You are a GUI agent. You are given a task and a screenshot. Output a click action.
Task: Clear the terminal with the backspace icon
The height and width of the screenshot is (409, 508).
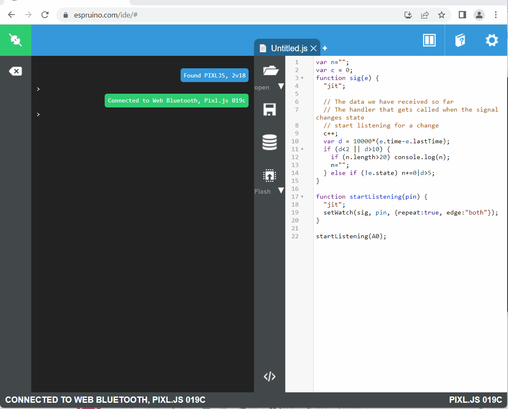(x=15, y=71)
